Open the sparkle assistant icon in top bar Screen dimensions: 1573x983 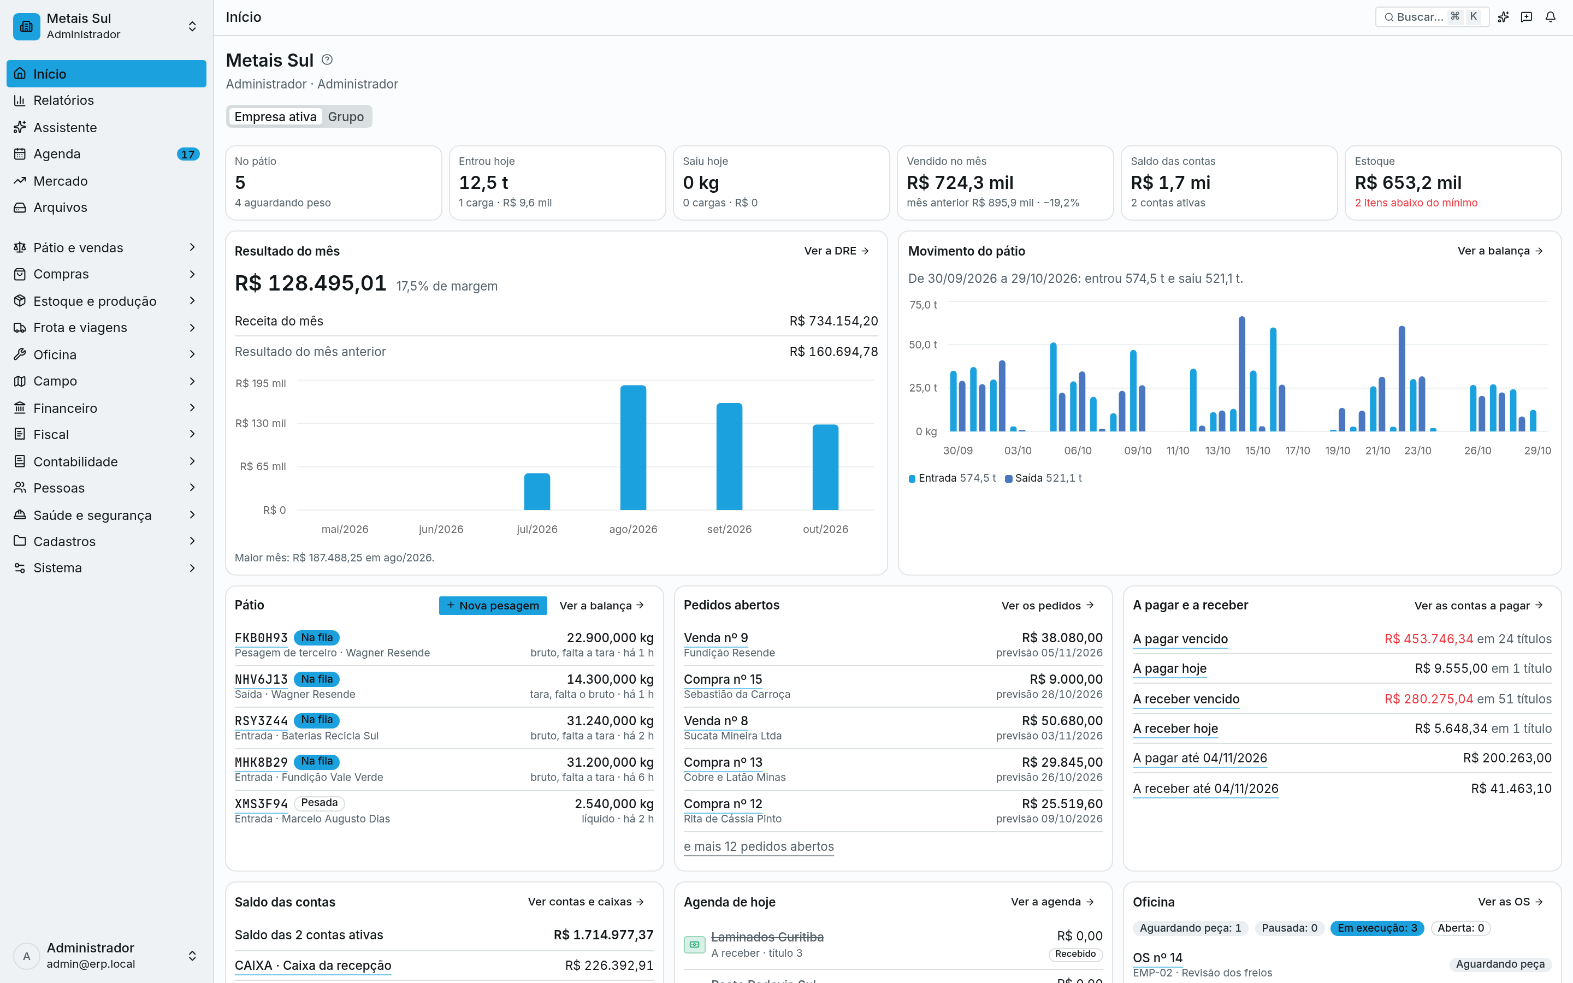1504,17
